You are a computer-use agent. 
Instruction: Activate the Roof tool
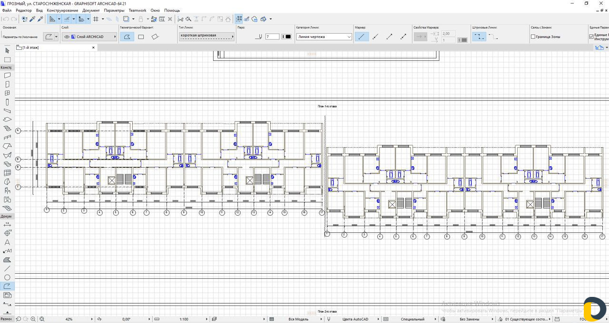(7, 146)
